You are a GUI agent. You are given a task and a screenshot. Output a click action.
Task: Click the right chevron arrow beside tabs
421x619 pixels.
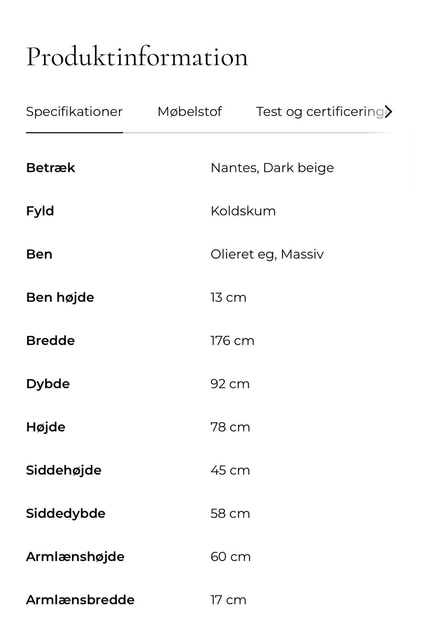coord(388,112)
